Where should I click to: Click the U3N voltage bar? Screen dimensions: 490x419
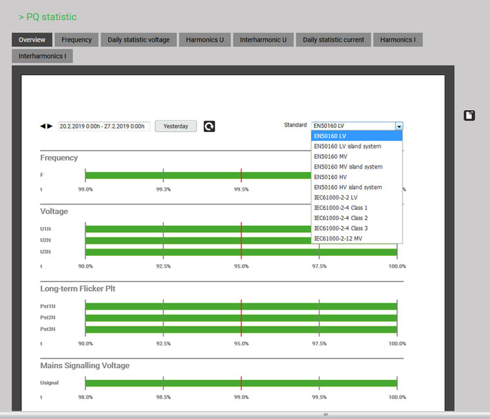(x=242, y=252)
